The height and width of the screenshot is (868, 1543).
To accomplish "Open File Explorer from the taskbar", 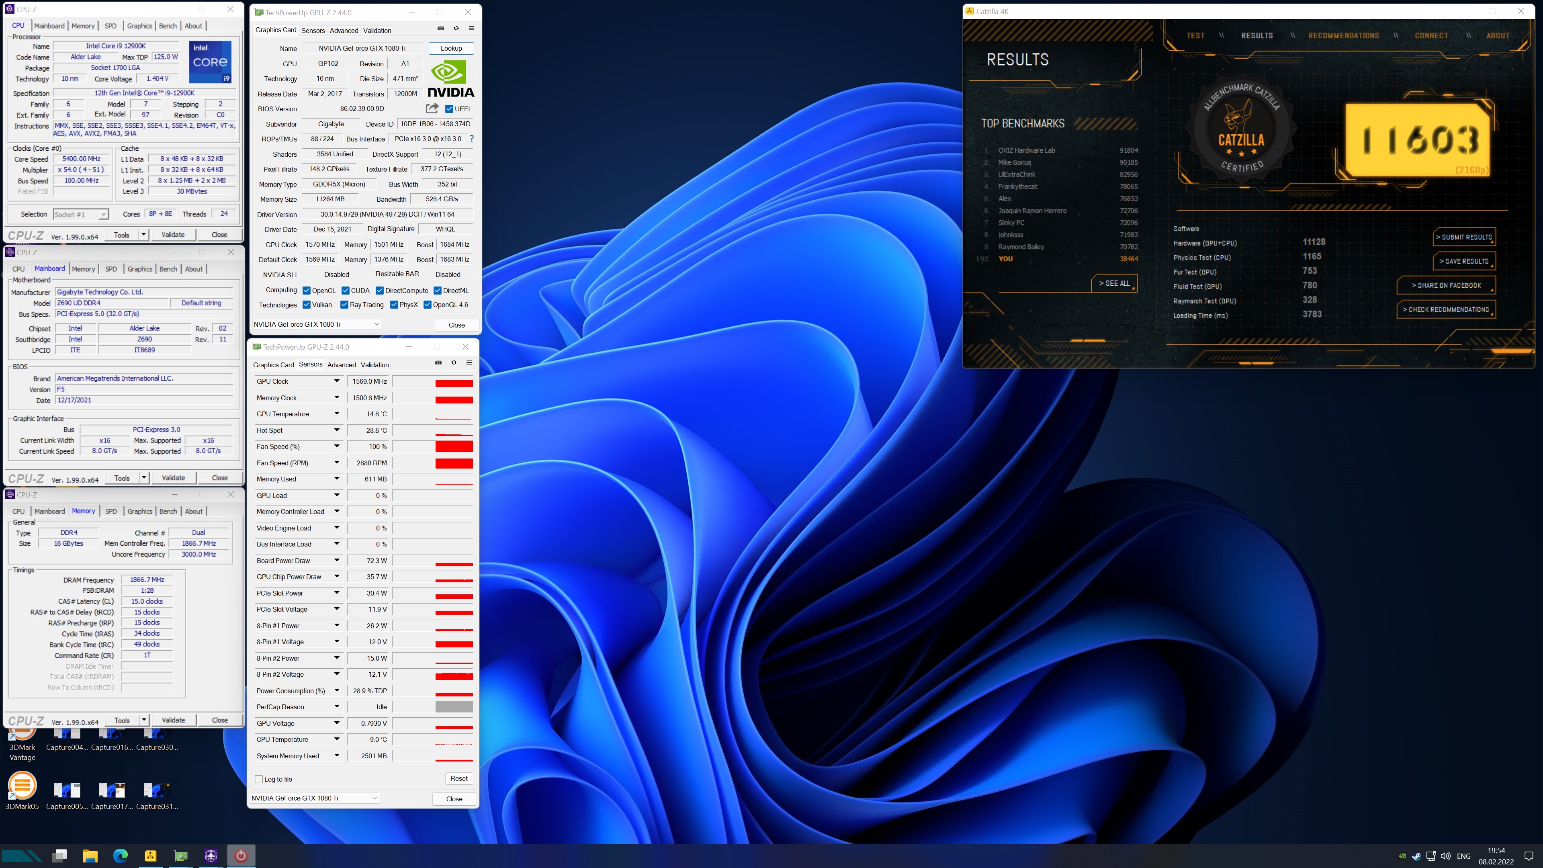I will [90, 856].
